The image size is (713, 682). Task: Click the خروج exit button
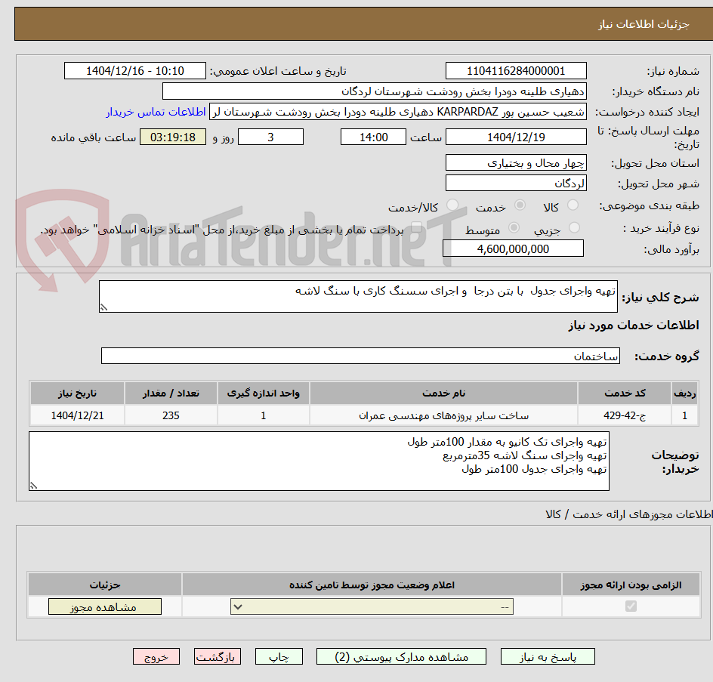156,656
